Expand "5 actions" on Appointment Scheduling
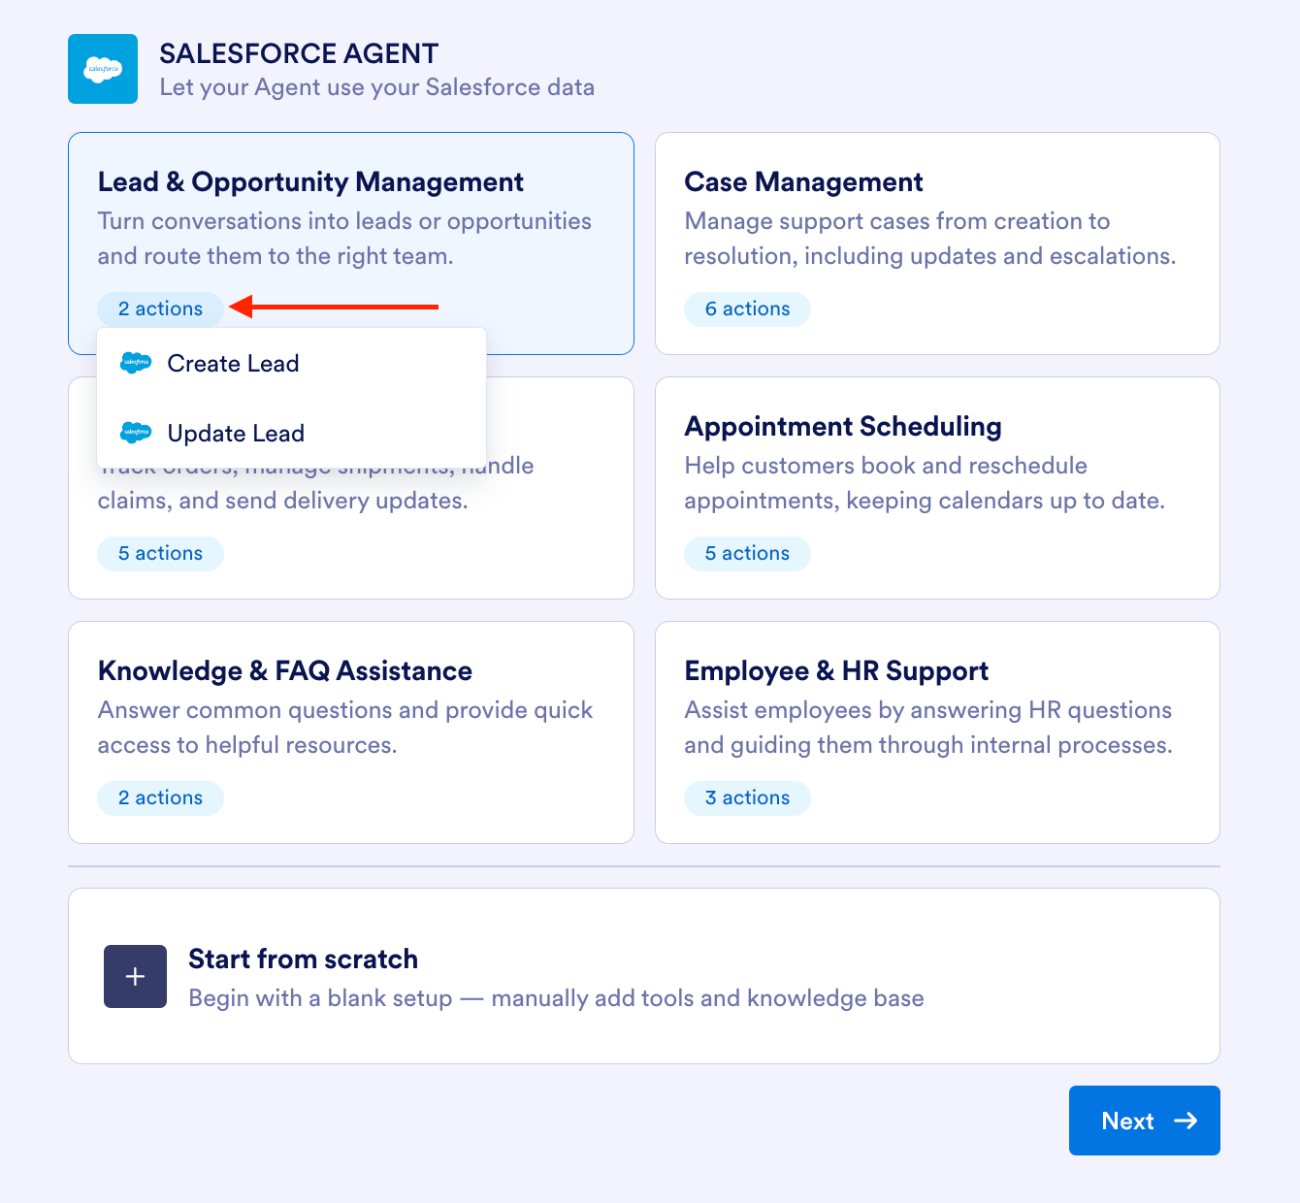 point(747,553)
